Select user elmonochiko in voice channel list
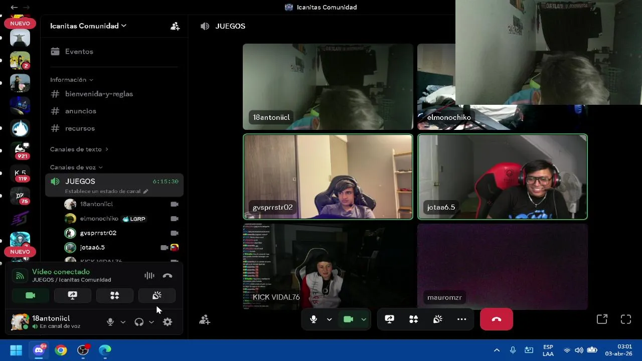 coord(122,219)
